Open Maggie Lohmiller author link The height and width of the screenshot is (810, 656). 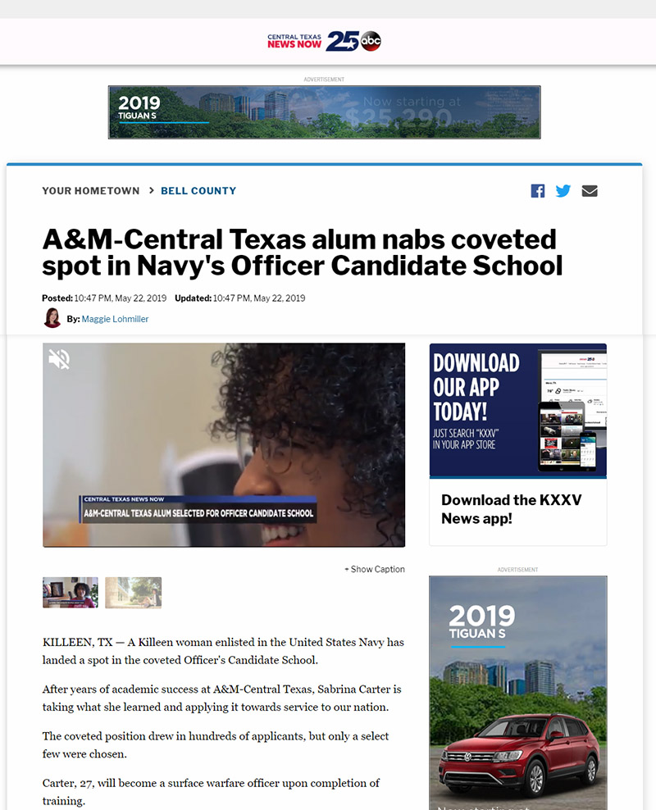[115, 319]
